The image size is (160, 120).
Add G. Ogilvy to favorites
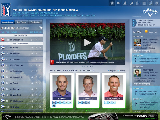[x=3, y=106]
